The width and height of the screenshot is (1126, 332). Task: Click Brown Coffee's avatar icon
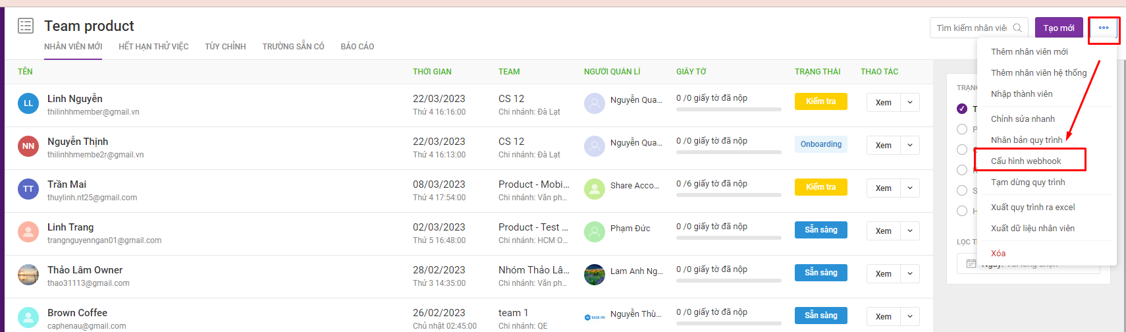(28, 318)
